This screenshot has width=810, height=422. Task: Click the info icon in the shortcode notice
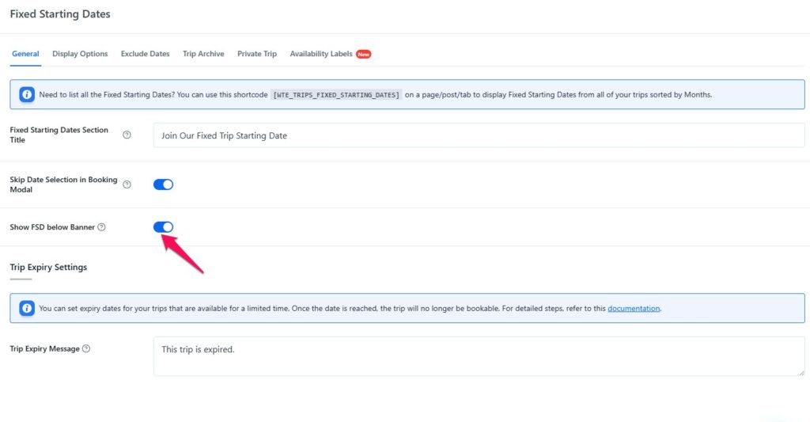pos(27,94)
